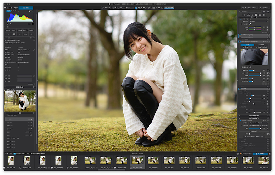275x175 pixels.
Task: Toggle DxO Smart Lighting on or off
Action: point(240,35)
